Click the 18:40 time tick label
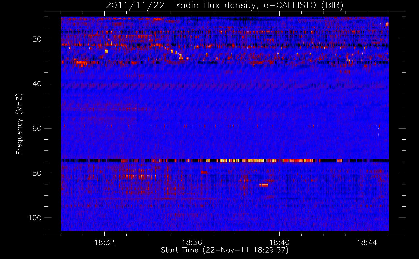 (279, 243)
